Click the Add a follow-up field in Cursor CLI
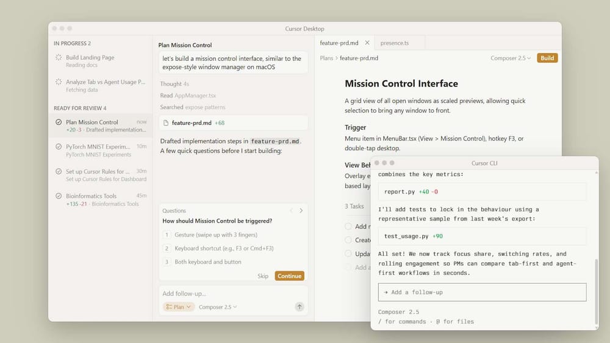Viewport: 610px width, 343px height. coord(482,292)
